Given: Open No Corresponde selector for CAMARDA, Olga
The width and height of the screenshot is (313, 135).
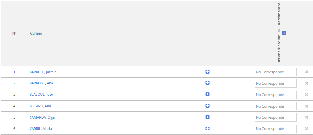Looking at the screenshot, I should 276,117.
